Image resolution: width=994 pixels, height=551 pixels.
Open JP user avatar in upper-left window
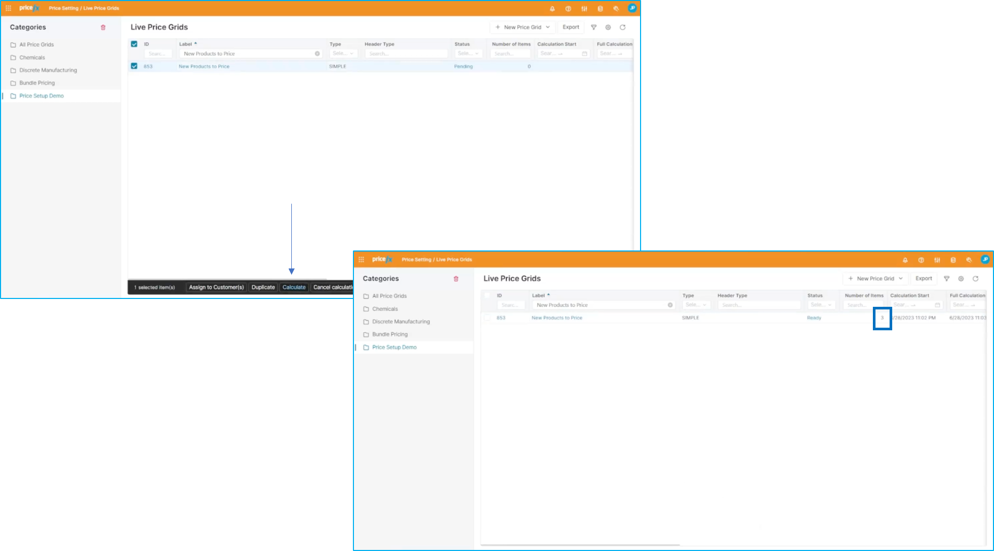click(x=632, y=8)
